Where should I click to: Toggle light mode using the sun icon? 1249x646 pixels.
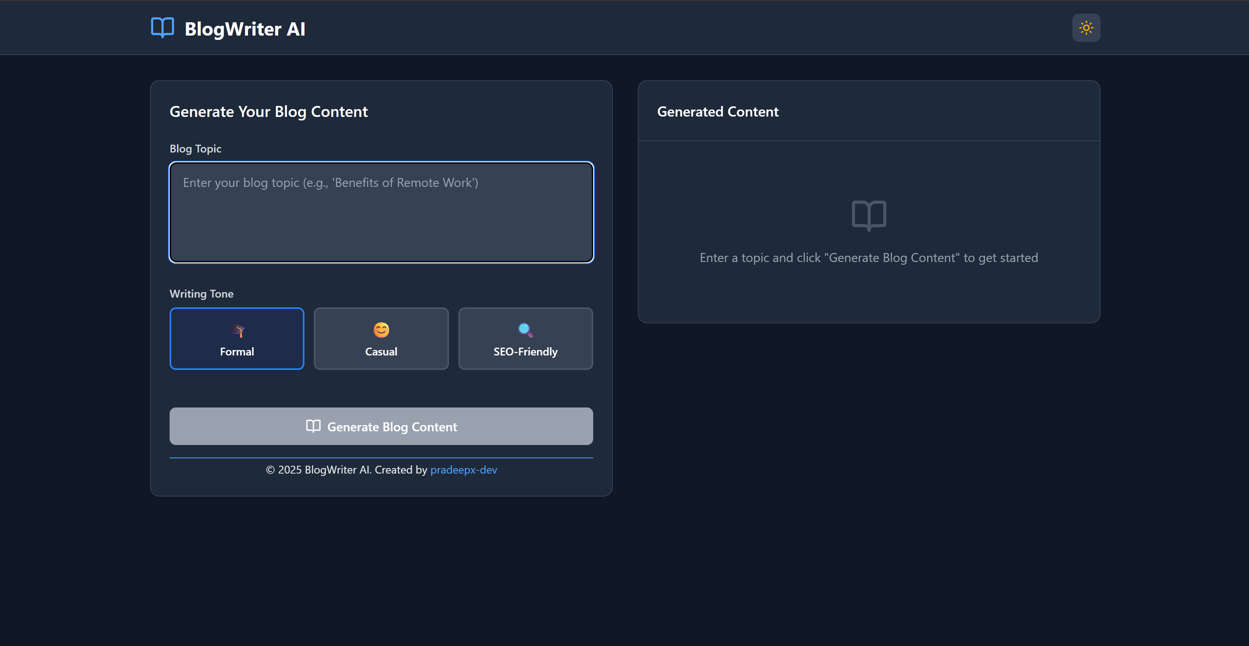(x=1086, y=28)
